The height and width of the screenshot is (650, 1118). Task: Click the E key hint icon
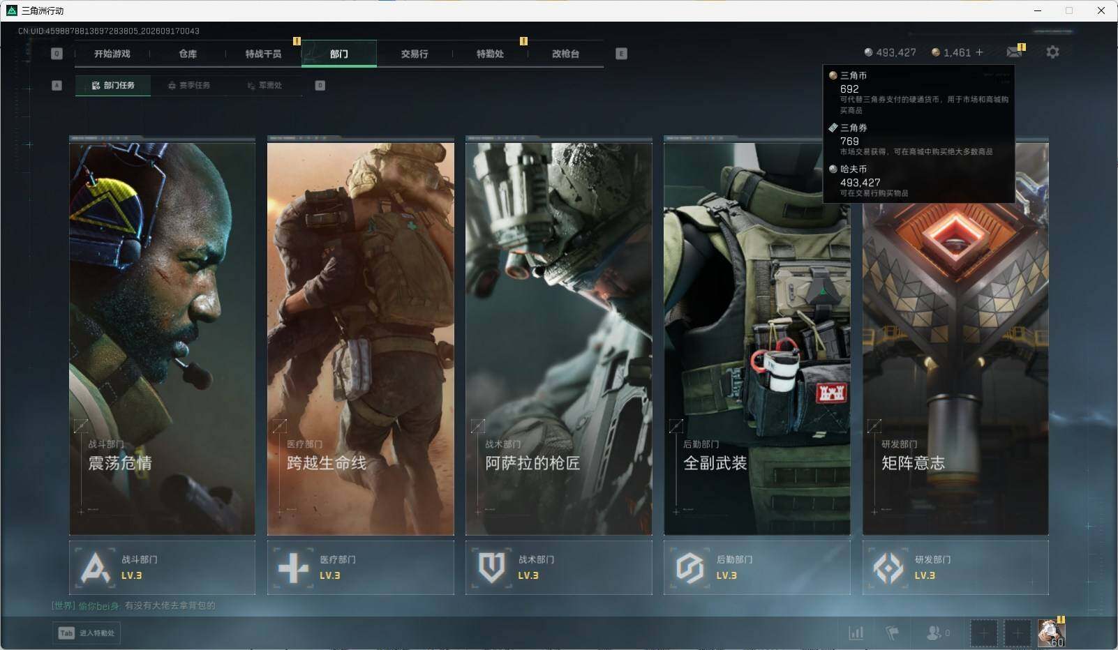[x=621, y=54]
